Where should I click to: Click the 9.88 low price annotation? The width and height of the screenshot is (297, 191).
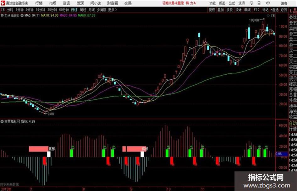(51, 114)
